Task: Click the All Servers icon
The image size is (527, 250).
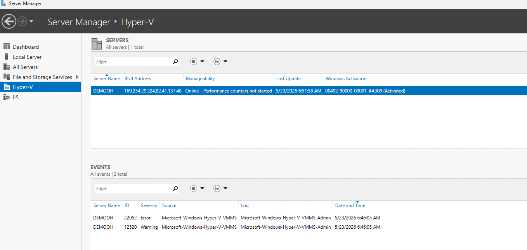Action: (x=7, y=67)
